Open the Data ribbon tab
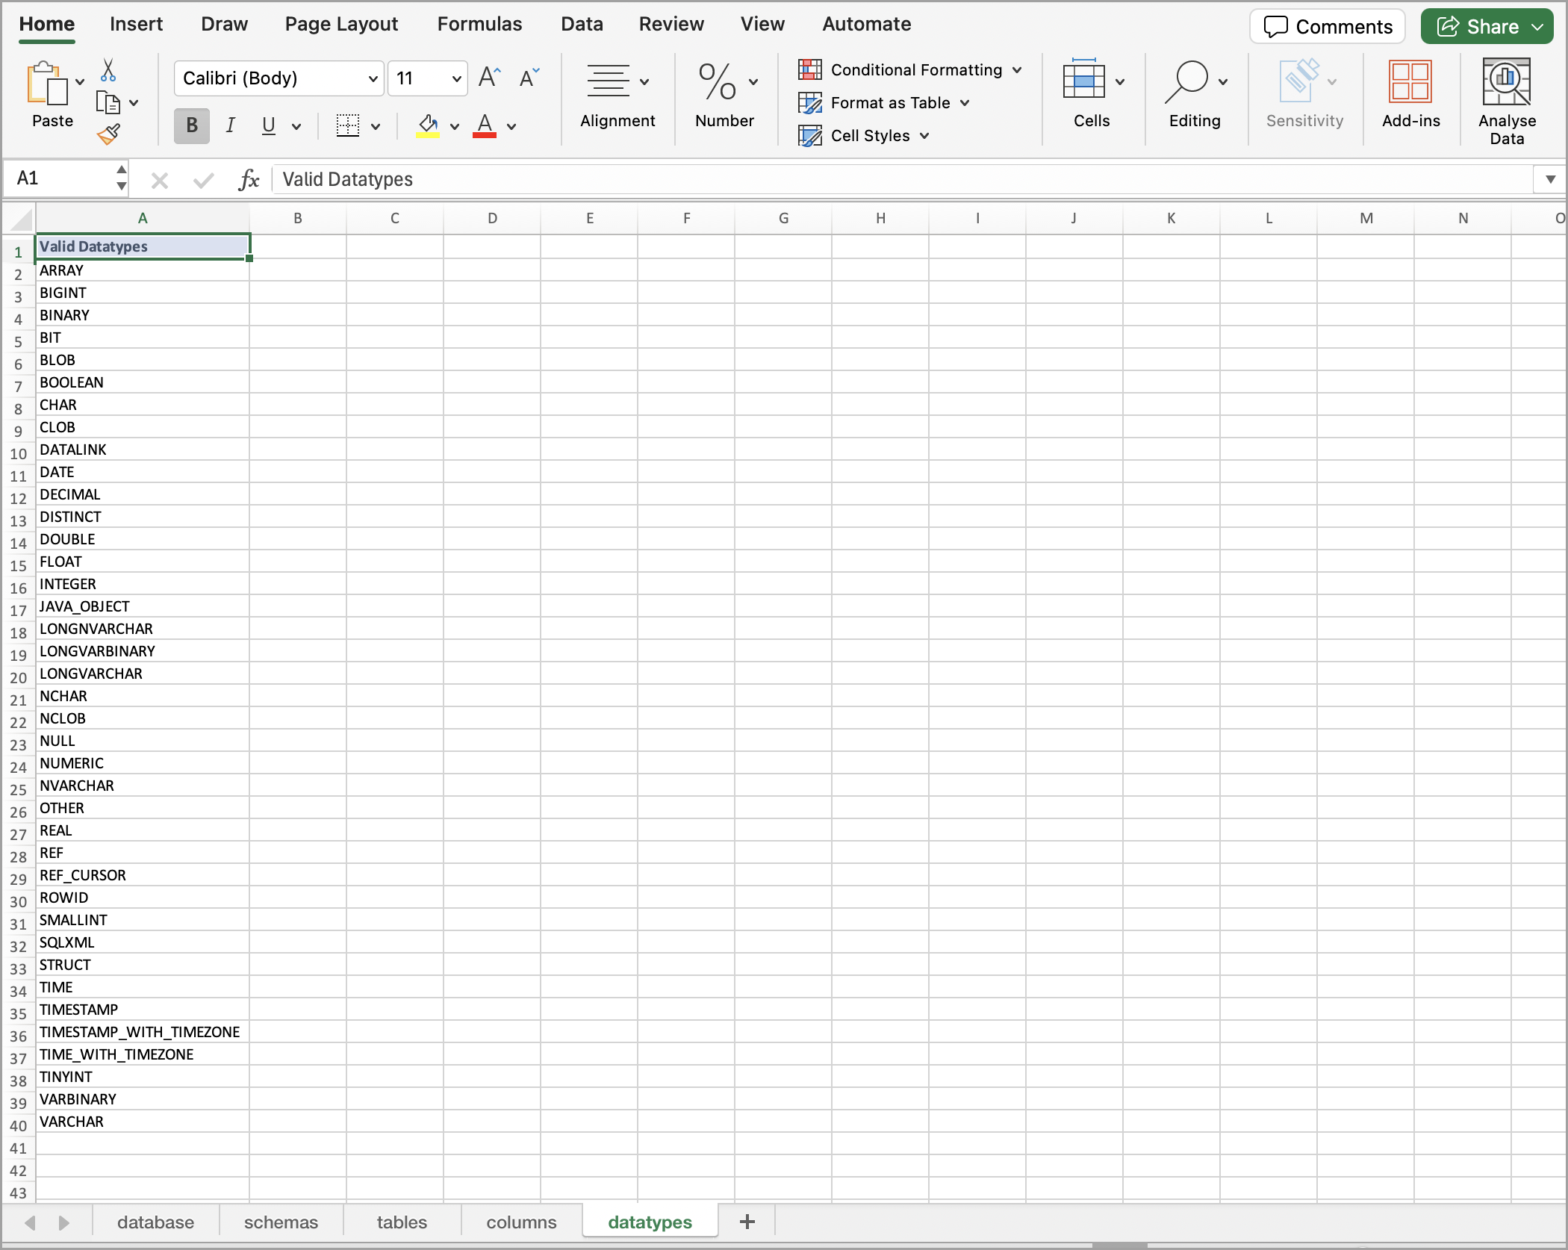The image size is (1568, 1250). pyautogui.click(x=582, y=25)
